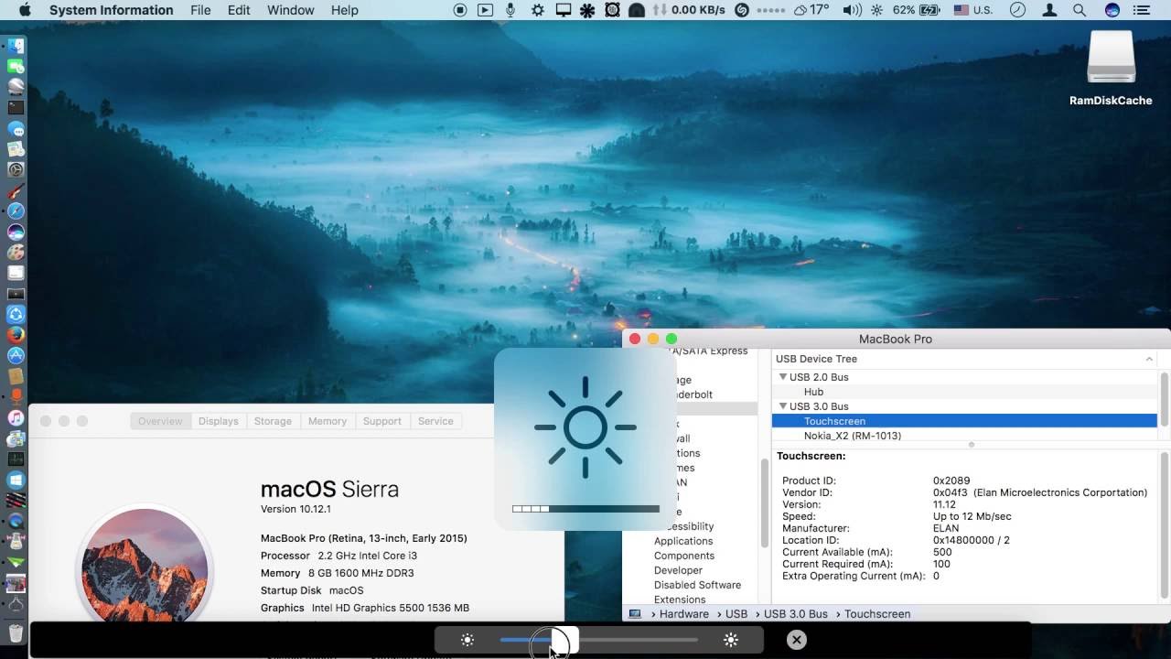1171x659 pixels.
Task: Open Spotlight search magnifier
Action: (x=1080, y=10)
